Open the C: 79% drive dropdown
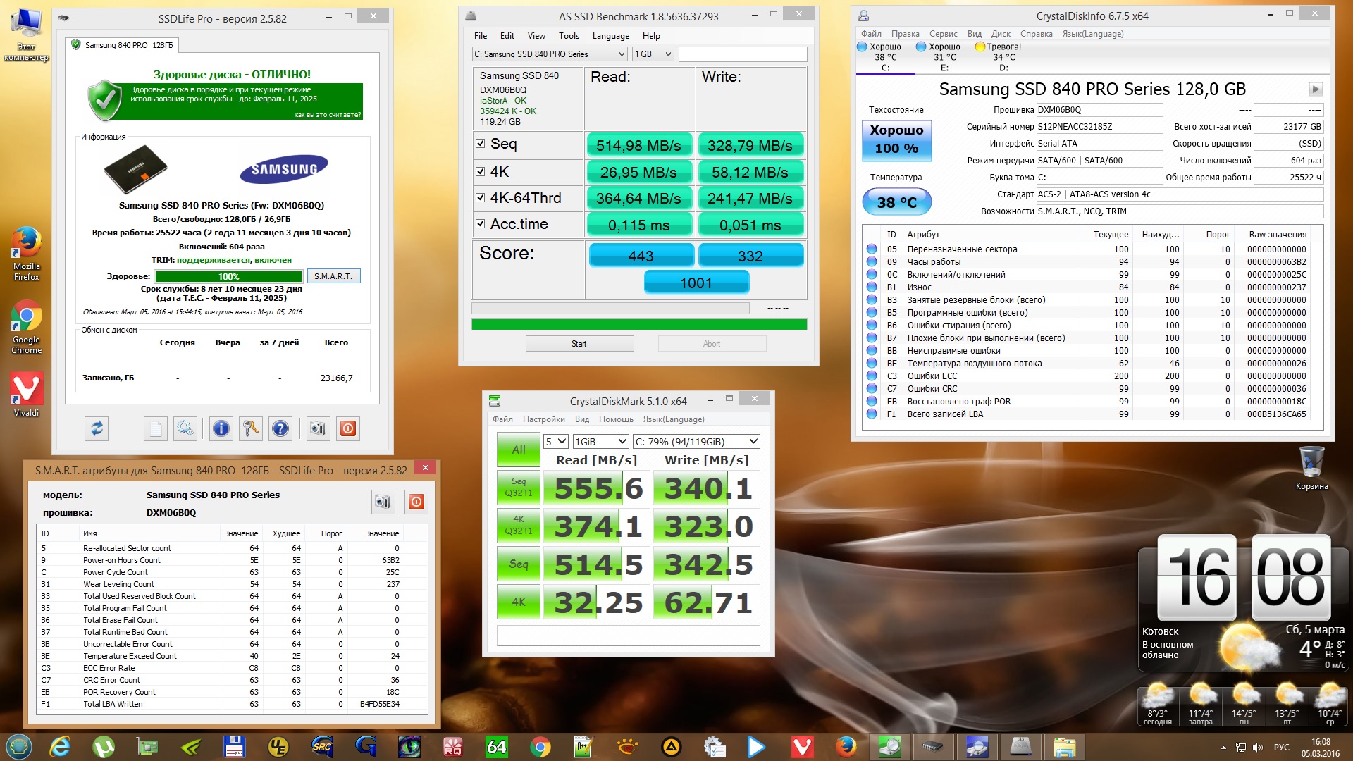This screenshot has height=761, width=1353. click(x=696, y=442)
